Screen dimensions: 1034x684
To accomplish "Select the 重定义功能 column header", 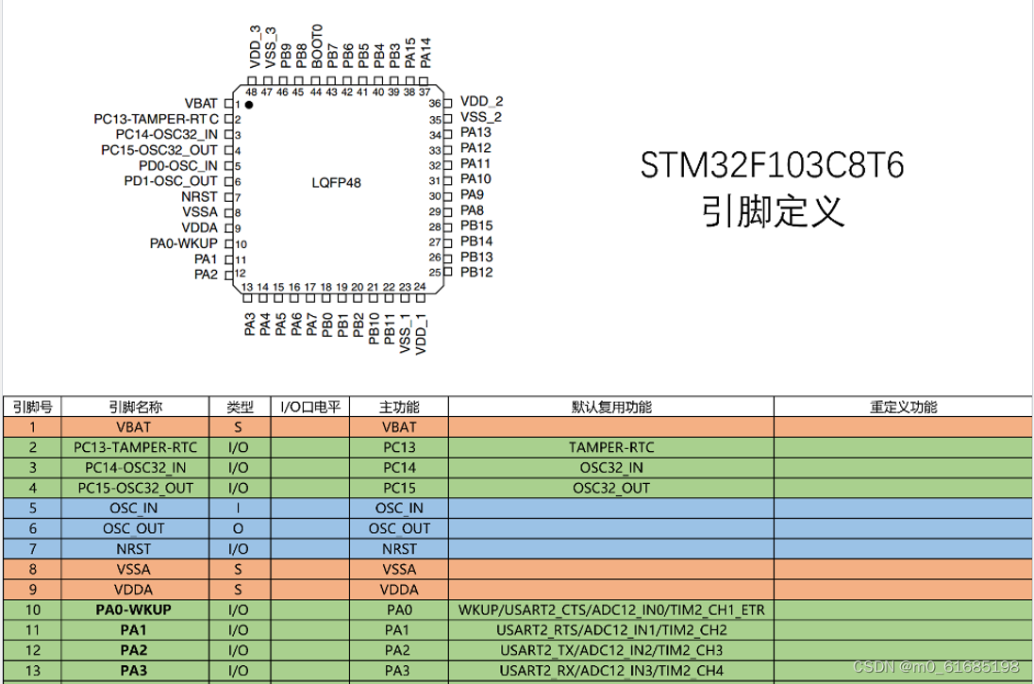I will pos(904,407).
